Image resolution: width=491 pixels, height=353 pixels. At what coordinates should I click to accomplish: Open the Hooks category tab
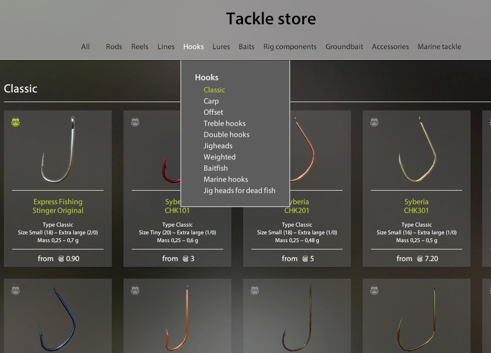pyautogui.click(x=193, y=47)
